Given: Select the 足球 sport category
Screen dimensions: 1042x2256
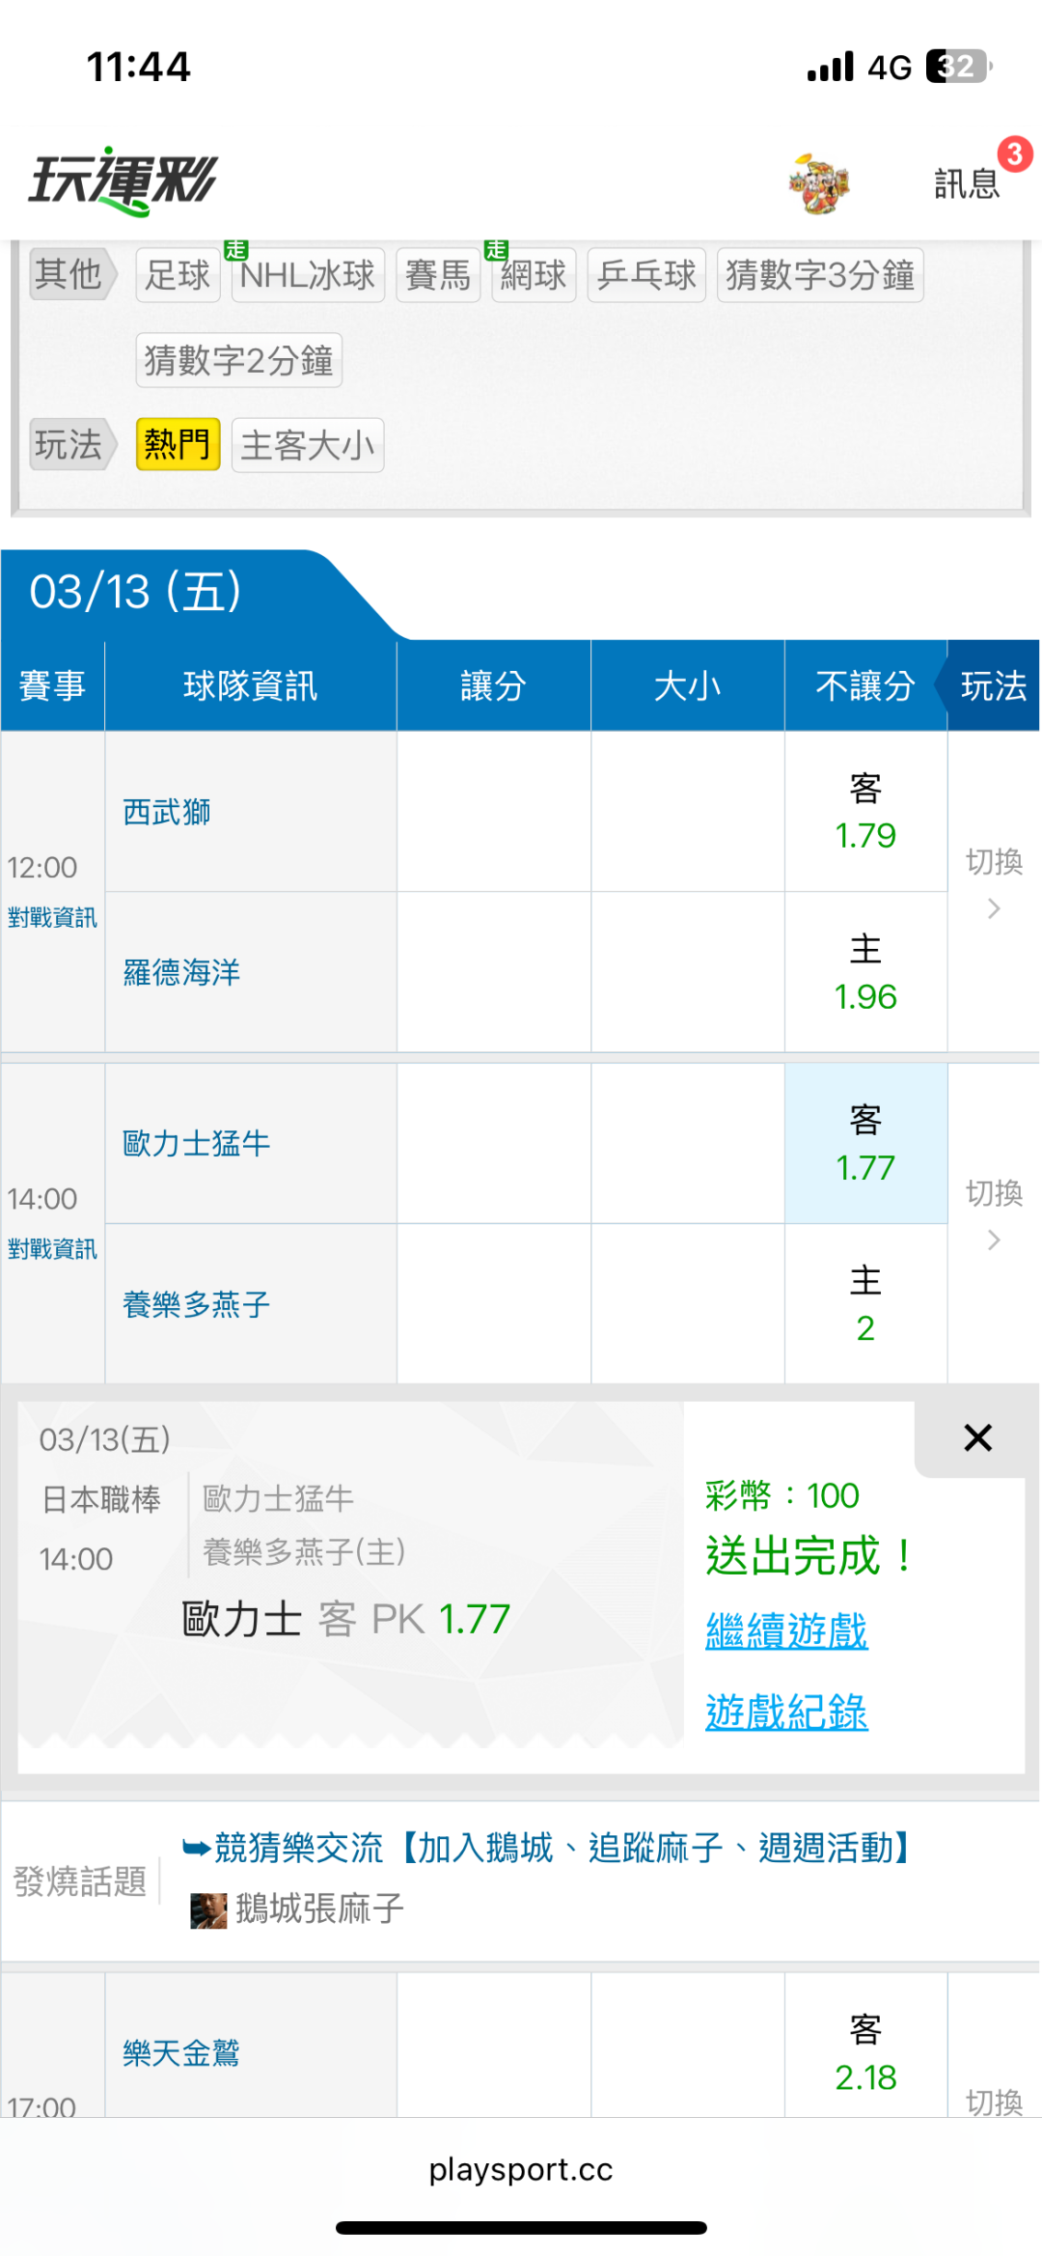Looking at the screenshot, I should click(x=178, y=276).
